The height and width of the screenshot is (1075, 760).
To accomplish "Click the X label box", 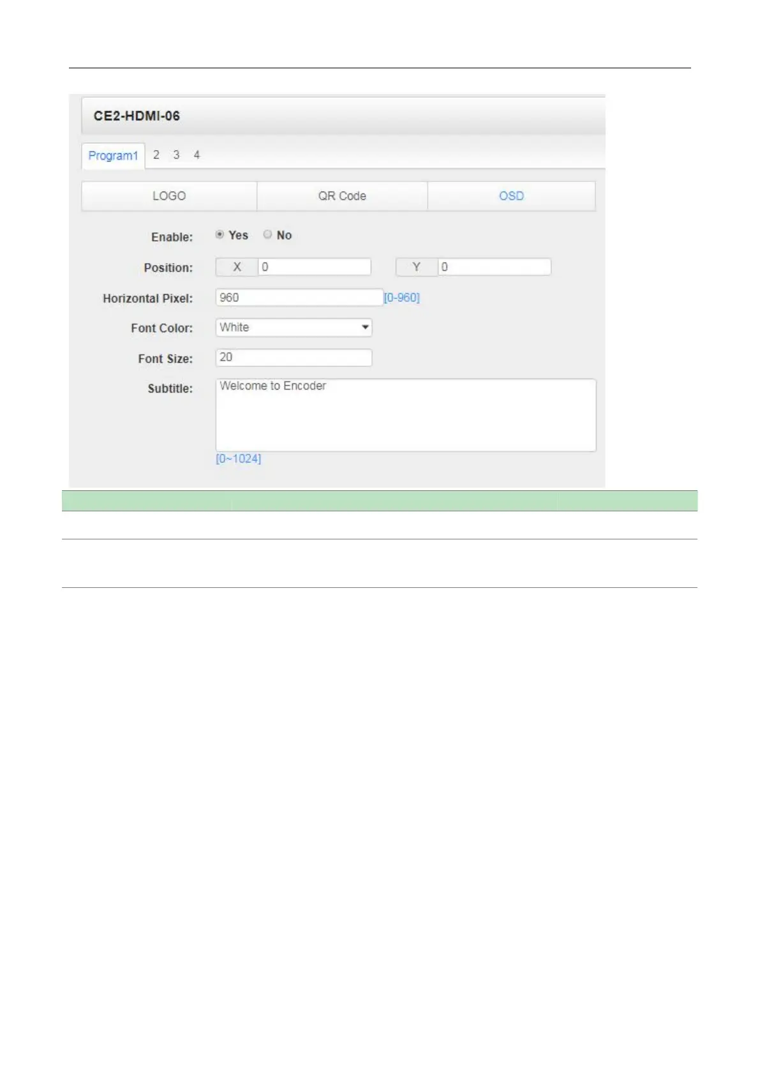I will click(237, 267).
